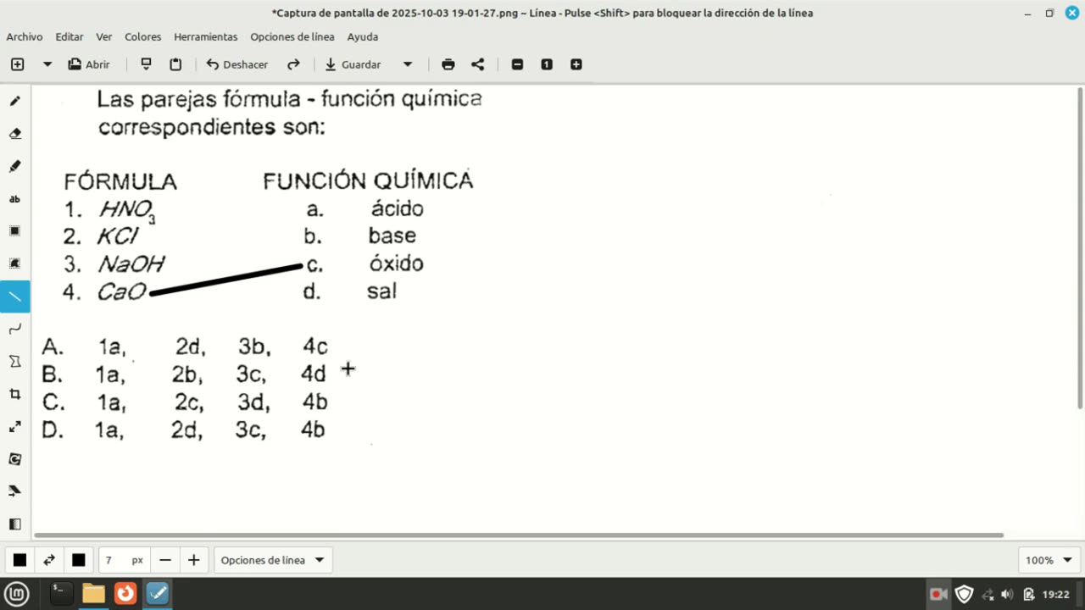The height and width of the screenshot is (610, 1085).
Task: Expand bottom Opciones de línea dropdown
Action: point(272,560)
